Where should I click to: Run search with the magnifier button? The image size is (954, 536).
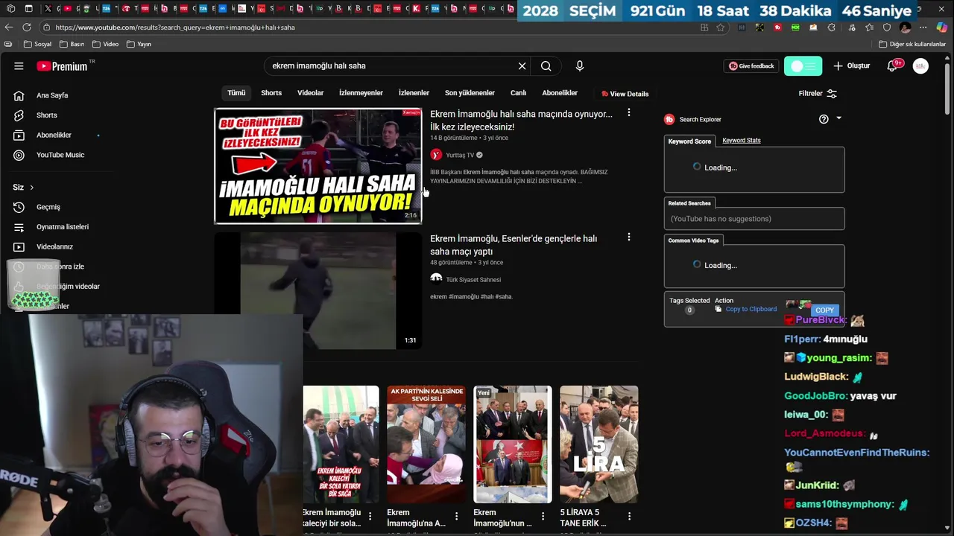546,66
